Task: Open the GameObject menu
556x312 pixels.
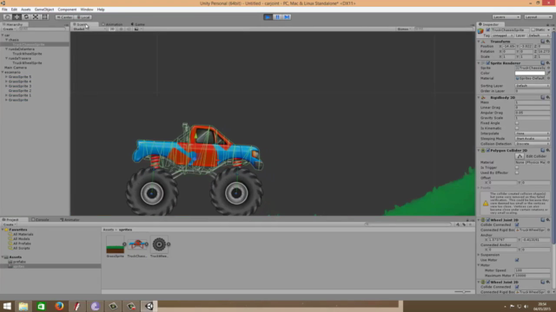Action: (x=44, y=10)
